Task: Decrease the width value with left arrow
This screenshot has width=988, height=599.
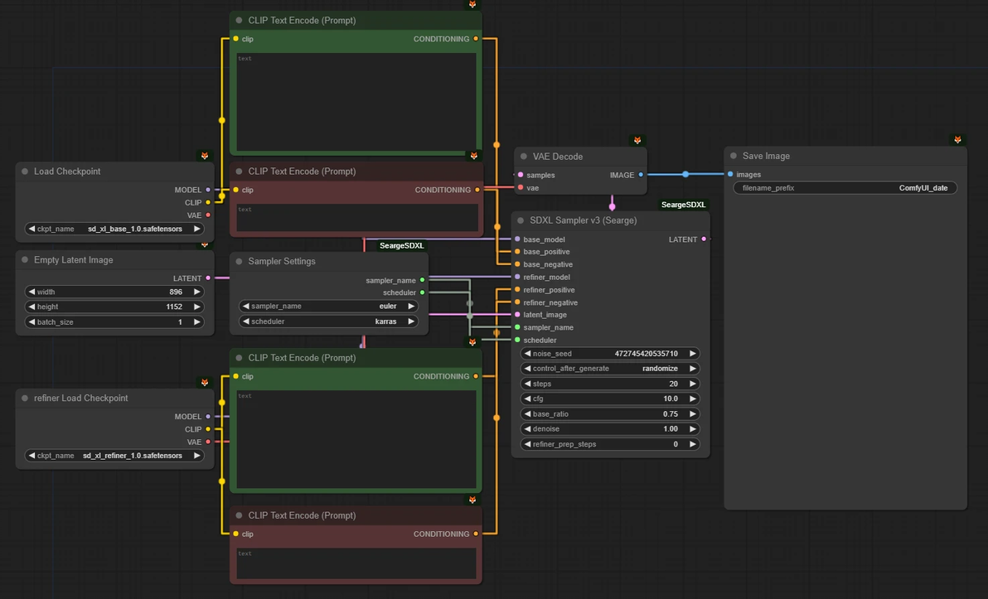Action: point(31,292)
